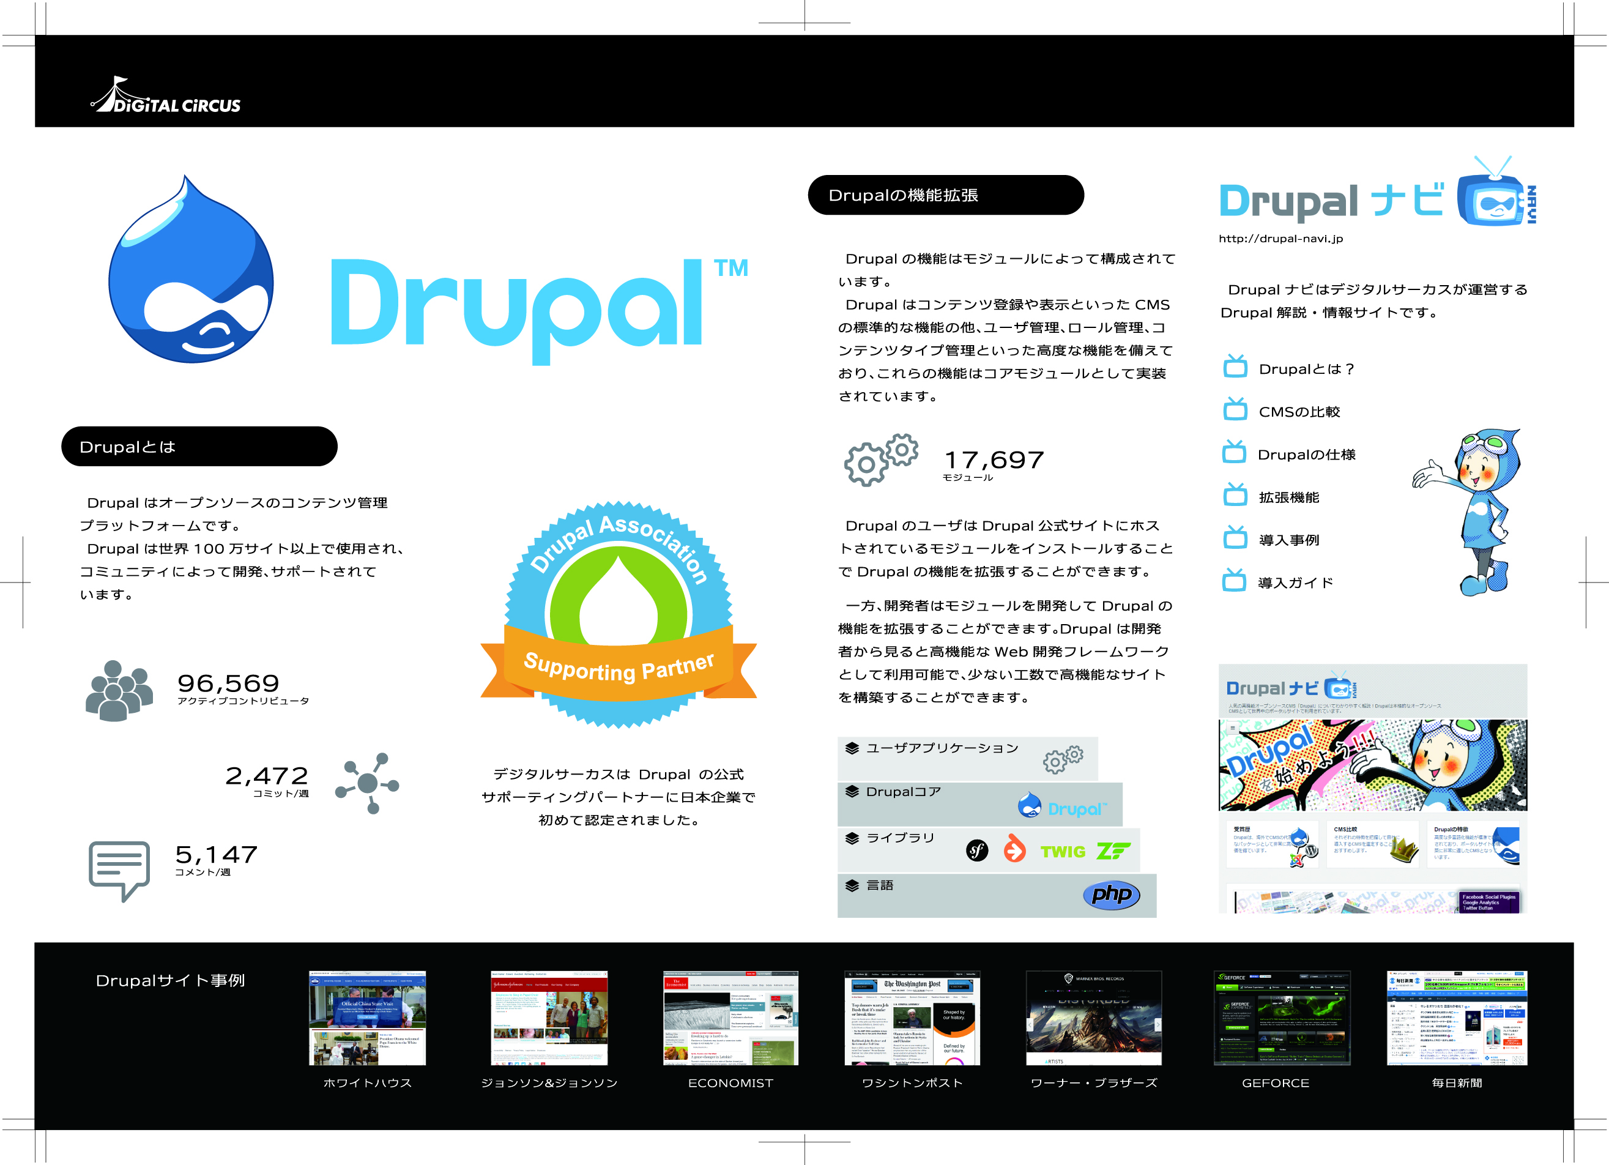Click the Drupalの機能拡張 section heading pill

(946, 195)
